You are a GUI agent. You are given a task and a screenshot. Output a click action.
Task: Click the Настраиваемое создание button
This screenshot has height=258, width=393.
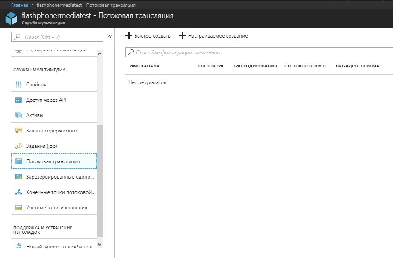213,36
